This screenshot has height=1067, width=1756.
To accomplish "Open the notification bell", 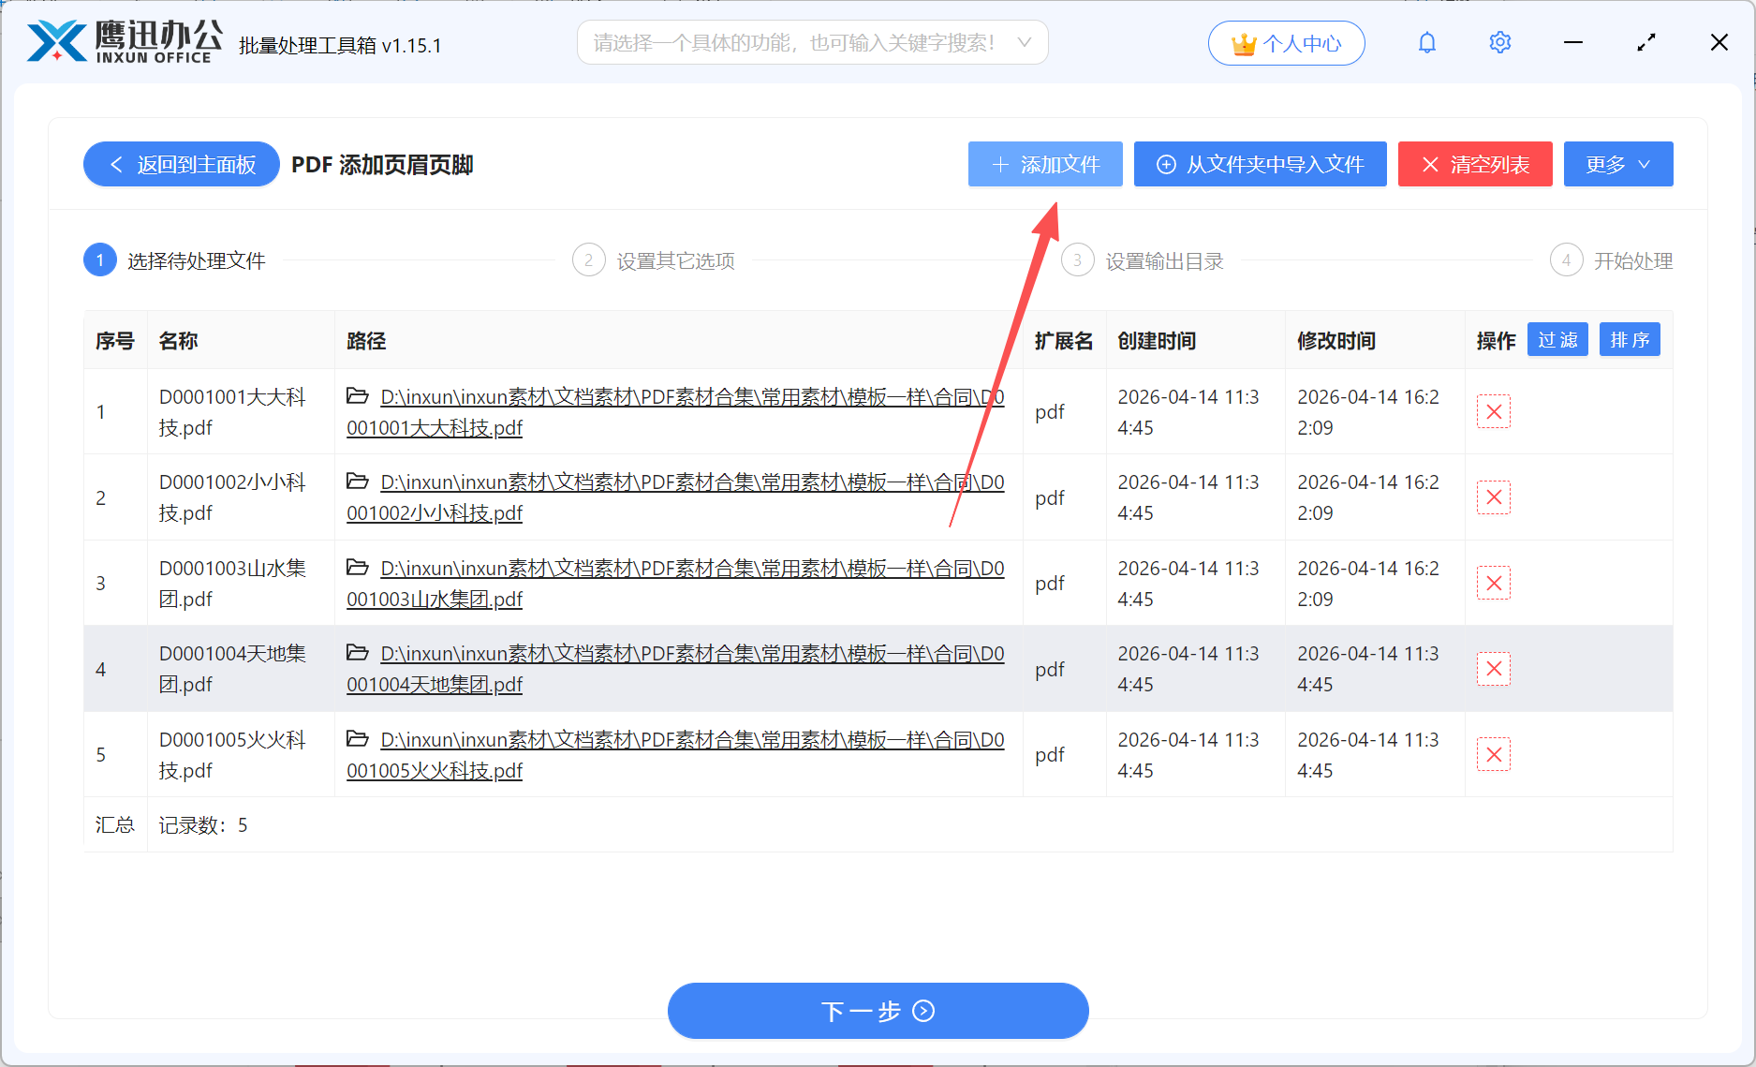I will pyautogui.click(x=1426, y=43).
